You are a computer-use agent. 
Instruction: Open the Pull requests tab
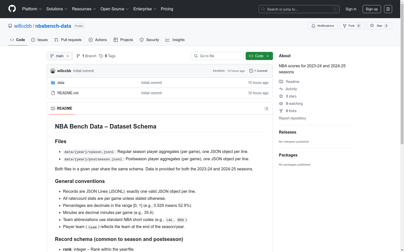tap(68, 40)
